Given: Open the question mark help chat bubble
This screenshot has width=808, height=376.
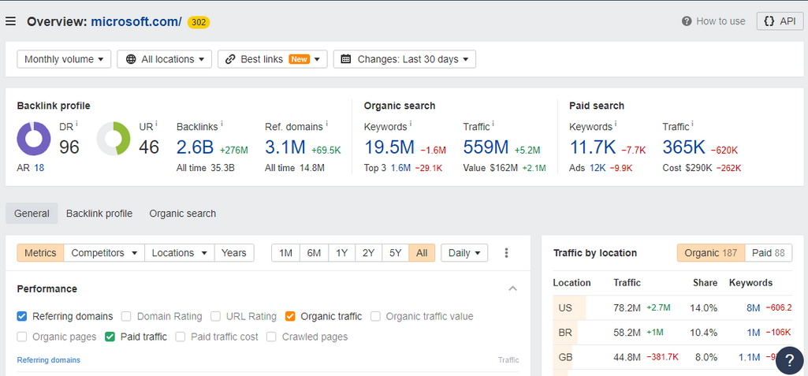Looking at the screenshot, I should (789, 360).
